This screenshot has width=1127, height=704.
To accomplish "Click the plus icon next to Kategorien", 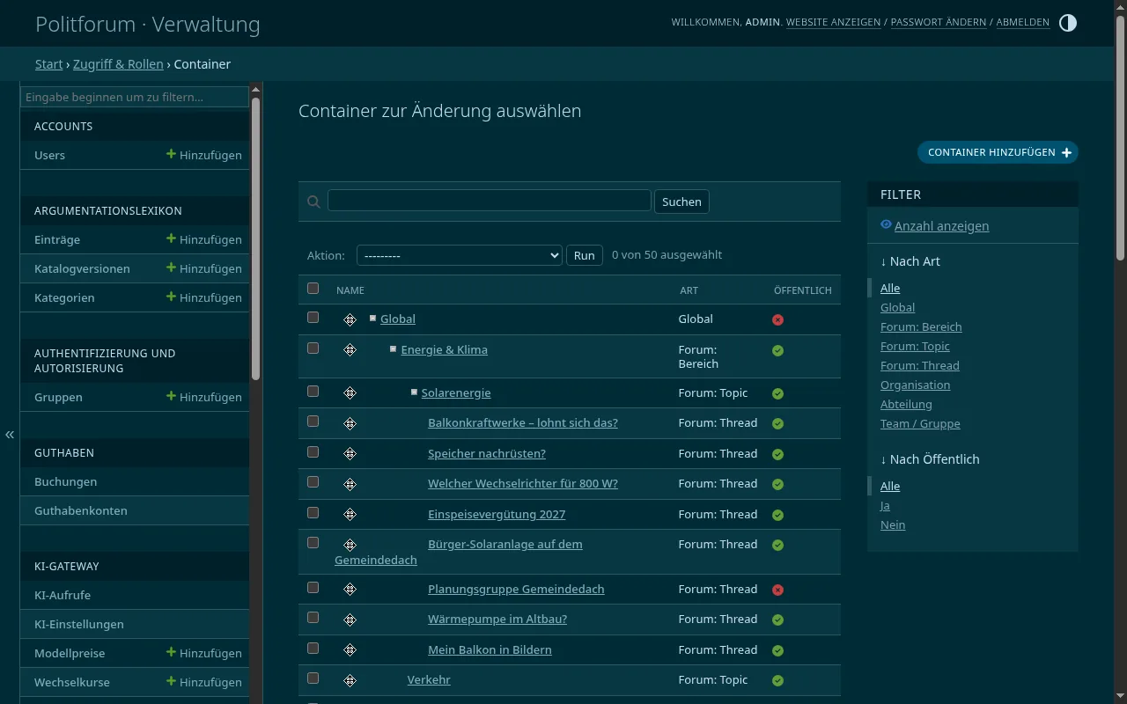I will (x=171, y=297).
